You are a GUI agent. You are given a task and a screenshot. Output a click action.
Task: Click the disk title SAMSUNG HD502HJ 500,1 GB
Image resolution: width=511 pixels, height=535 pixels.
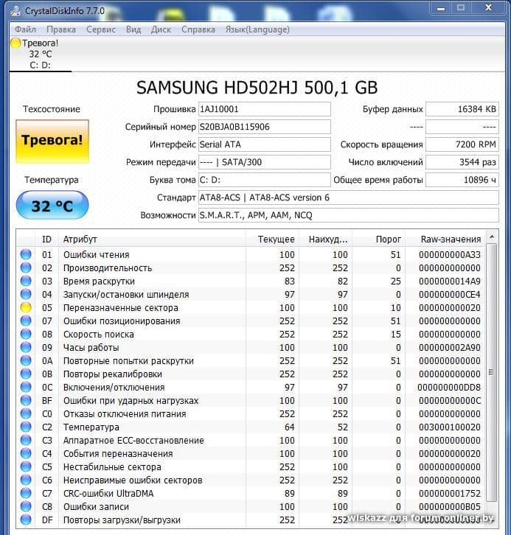tap(257, 88)
